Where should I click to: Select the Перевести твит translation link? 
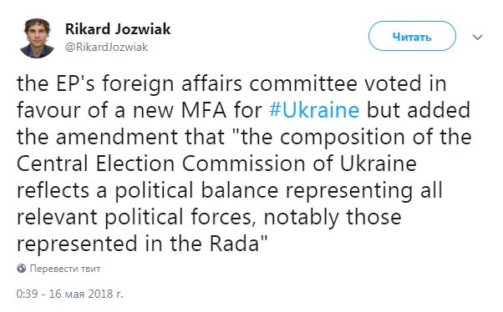click(65, 269)
